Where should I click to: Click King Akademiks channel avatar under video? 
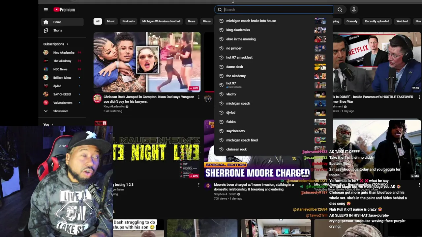tap(97, 98)
